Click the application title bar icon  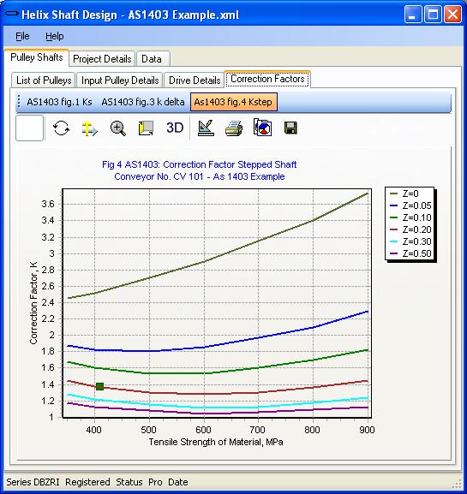click(12, 14)
